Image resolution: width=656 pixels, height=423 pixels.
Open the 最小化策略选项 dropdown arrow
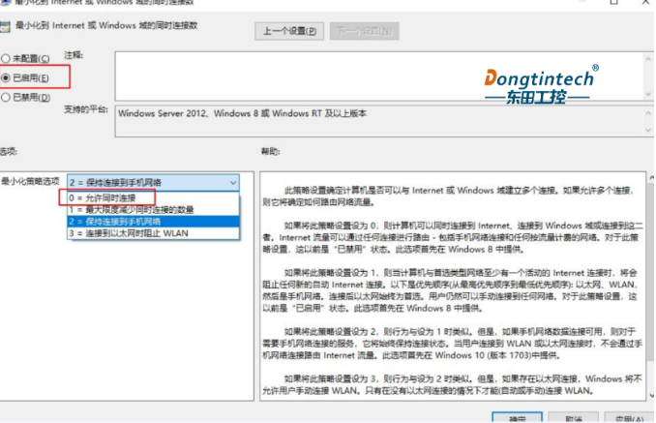(233, 182)
